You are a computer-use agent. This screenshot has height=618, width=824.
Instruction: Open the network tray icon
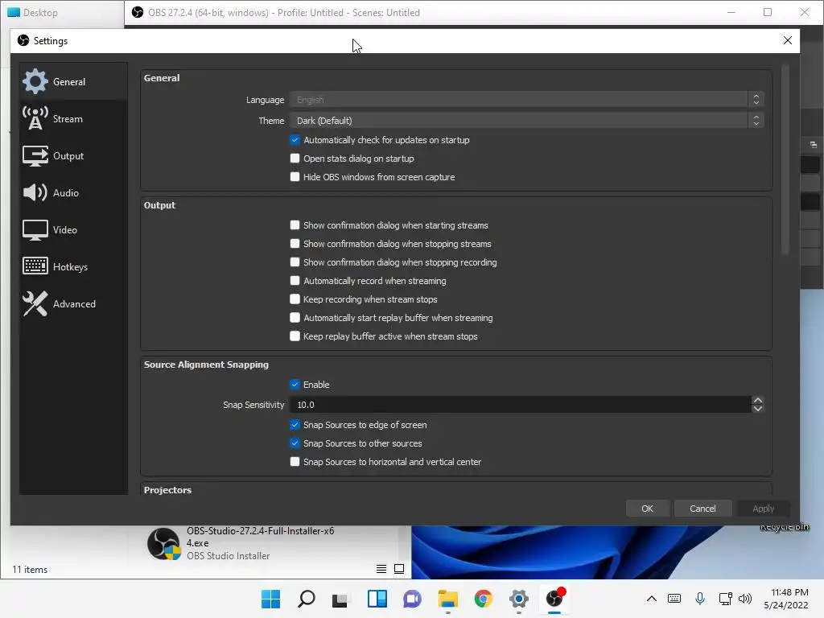(725, 599)
